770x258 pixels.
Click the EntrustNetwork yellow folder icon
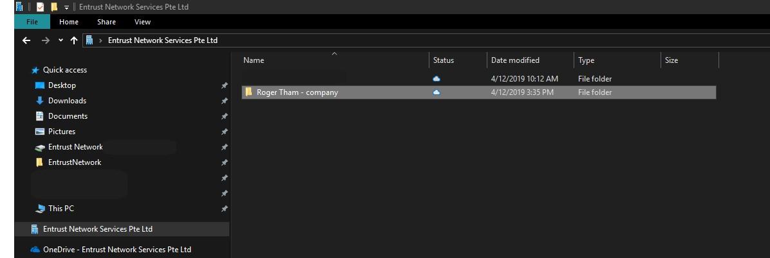40,162
